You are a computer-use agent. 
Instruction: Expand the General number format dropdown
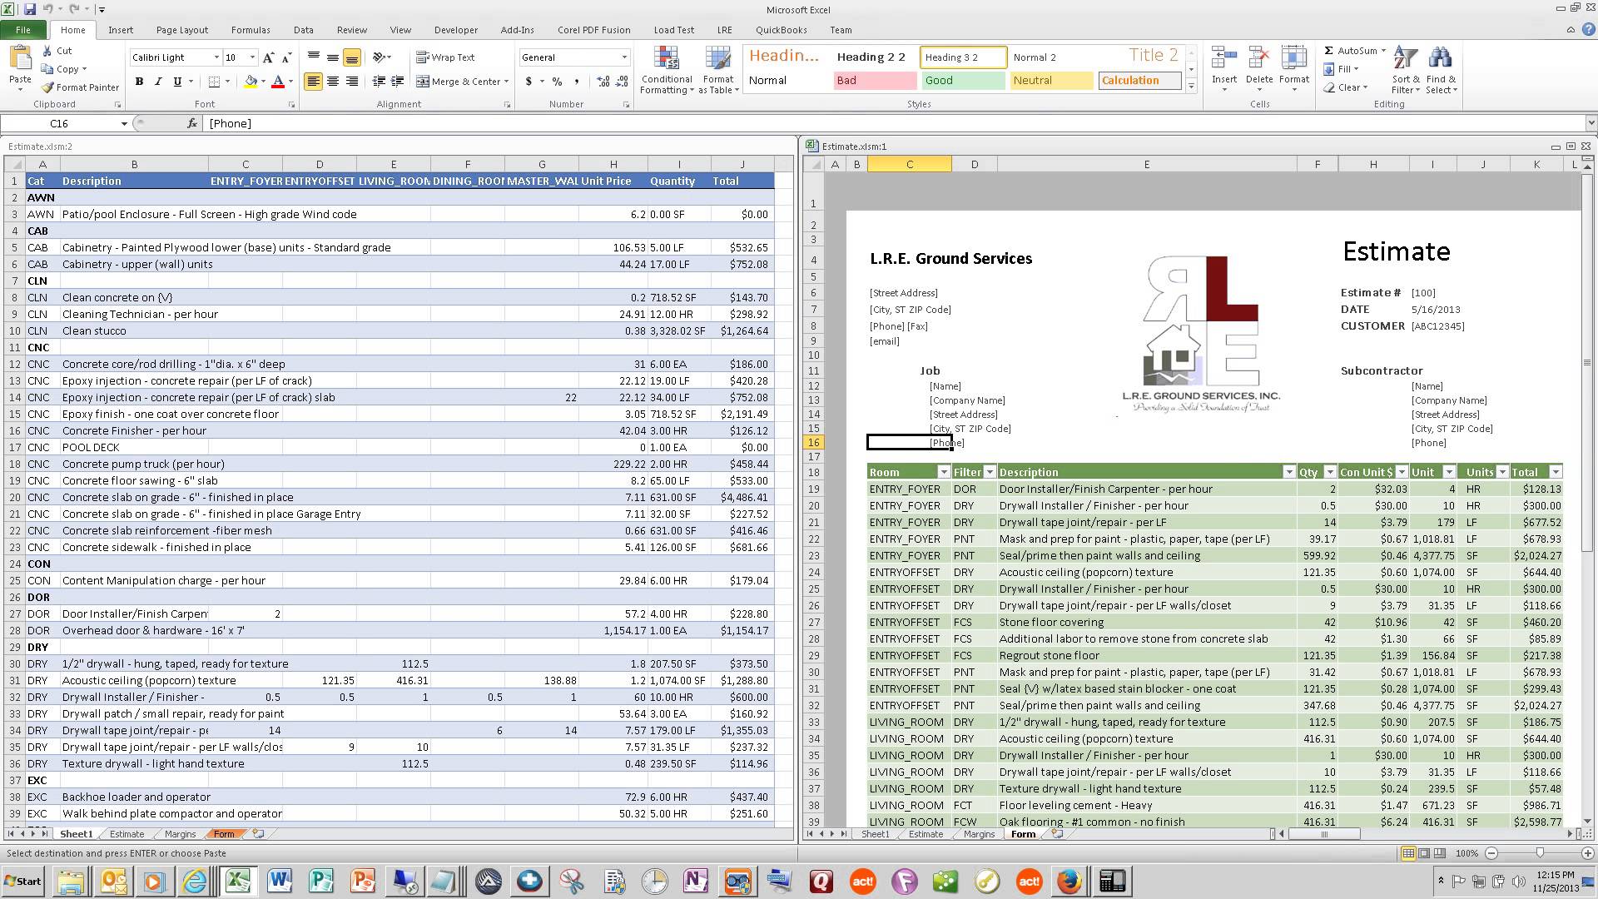624,57
